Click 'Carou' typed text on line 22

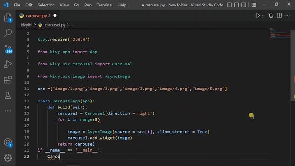[53, 157]
